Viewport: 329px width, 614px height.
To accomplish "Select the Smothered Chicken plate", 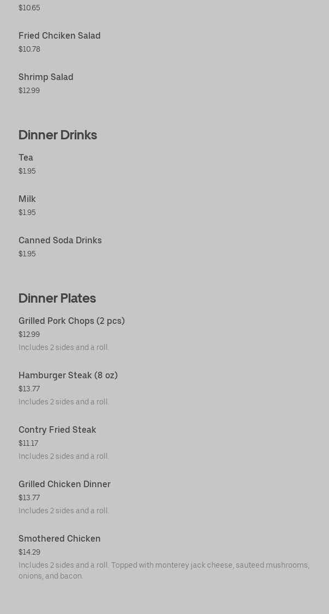I will [59, 539].
